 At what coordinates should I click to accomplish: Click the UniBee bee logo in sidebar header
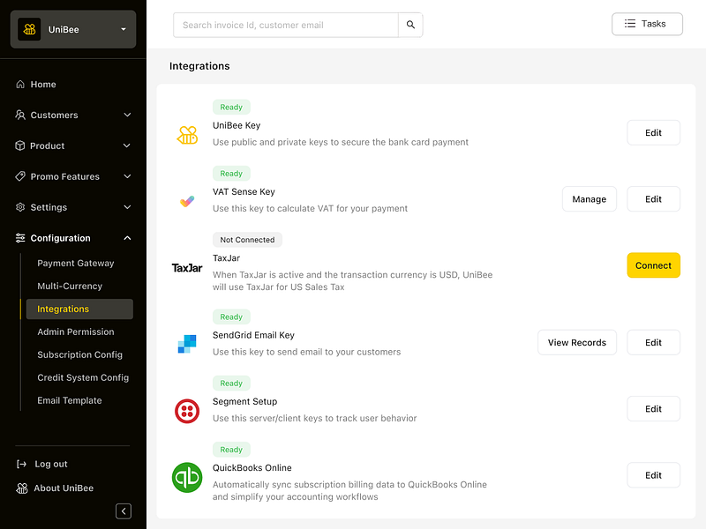click(x=29, y=29)
